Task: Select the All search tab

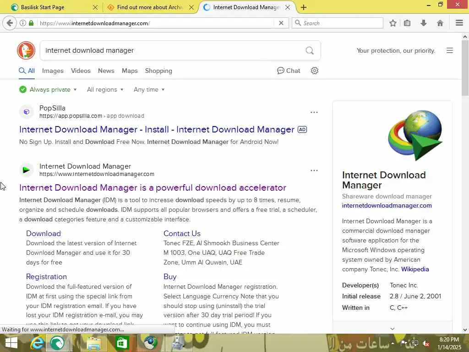Action: coord(27,71)
